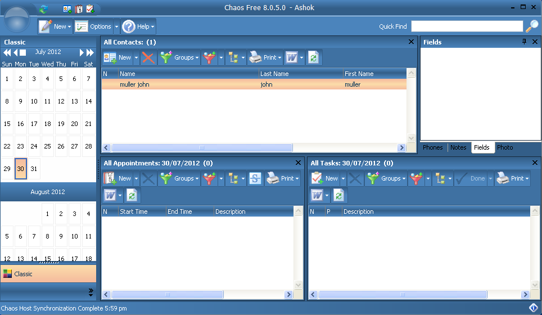
Task: Create a new task with New button
Action: pos(324,178)
